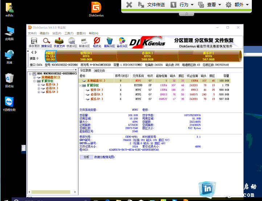Open the Recycle Bin (回收站) desktop icon
262x201 pixels.
pos(9,80)
